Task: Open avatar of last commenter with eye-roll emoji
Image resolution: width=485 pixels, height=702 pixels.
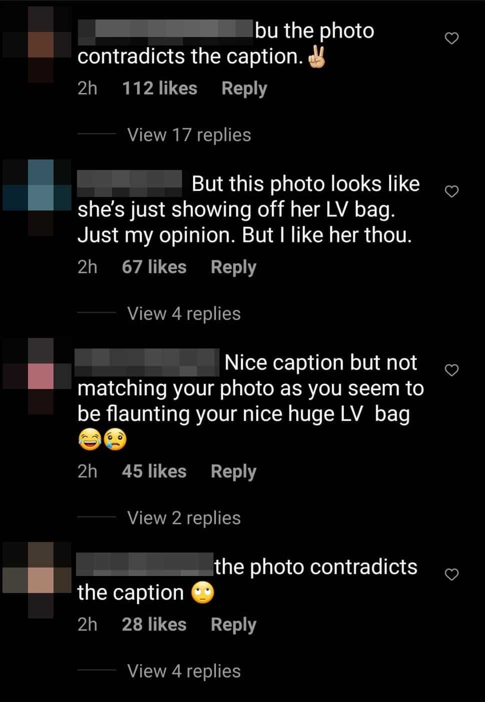Action: pyautogui.click(x=36, y=580)
